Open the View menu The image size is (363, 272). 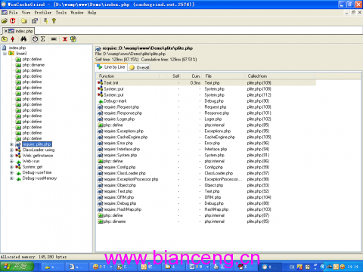pyautogui.click(x=26, y=13)
